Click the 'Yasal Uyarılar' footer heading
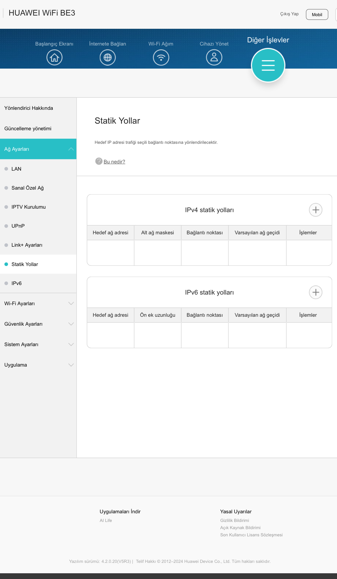The width and height of the screenshot is (337, 579). [x=236, y=512]
